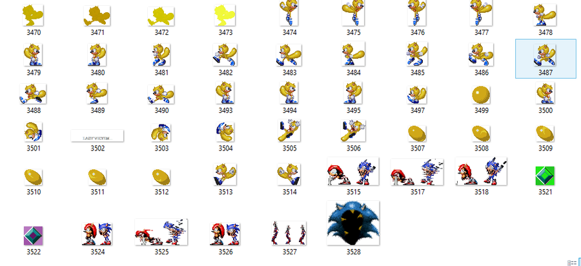The image size is (581, 266).
Task: Select the standing sprite 3479
Action: point(33,55)
